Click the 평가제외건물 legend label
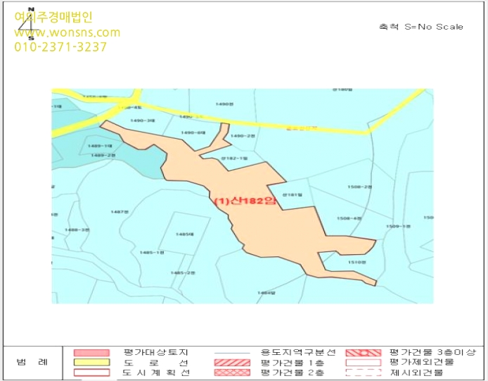 tap(421, 362)
